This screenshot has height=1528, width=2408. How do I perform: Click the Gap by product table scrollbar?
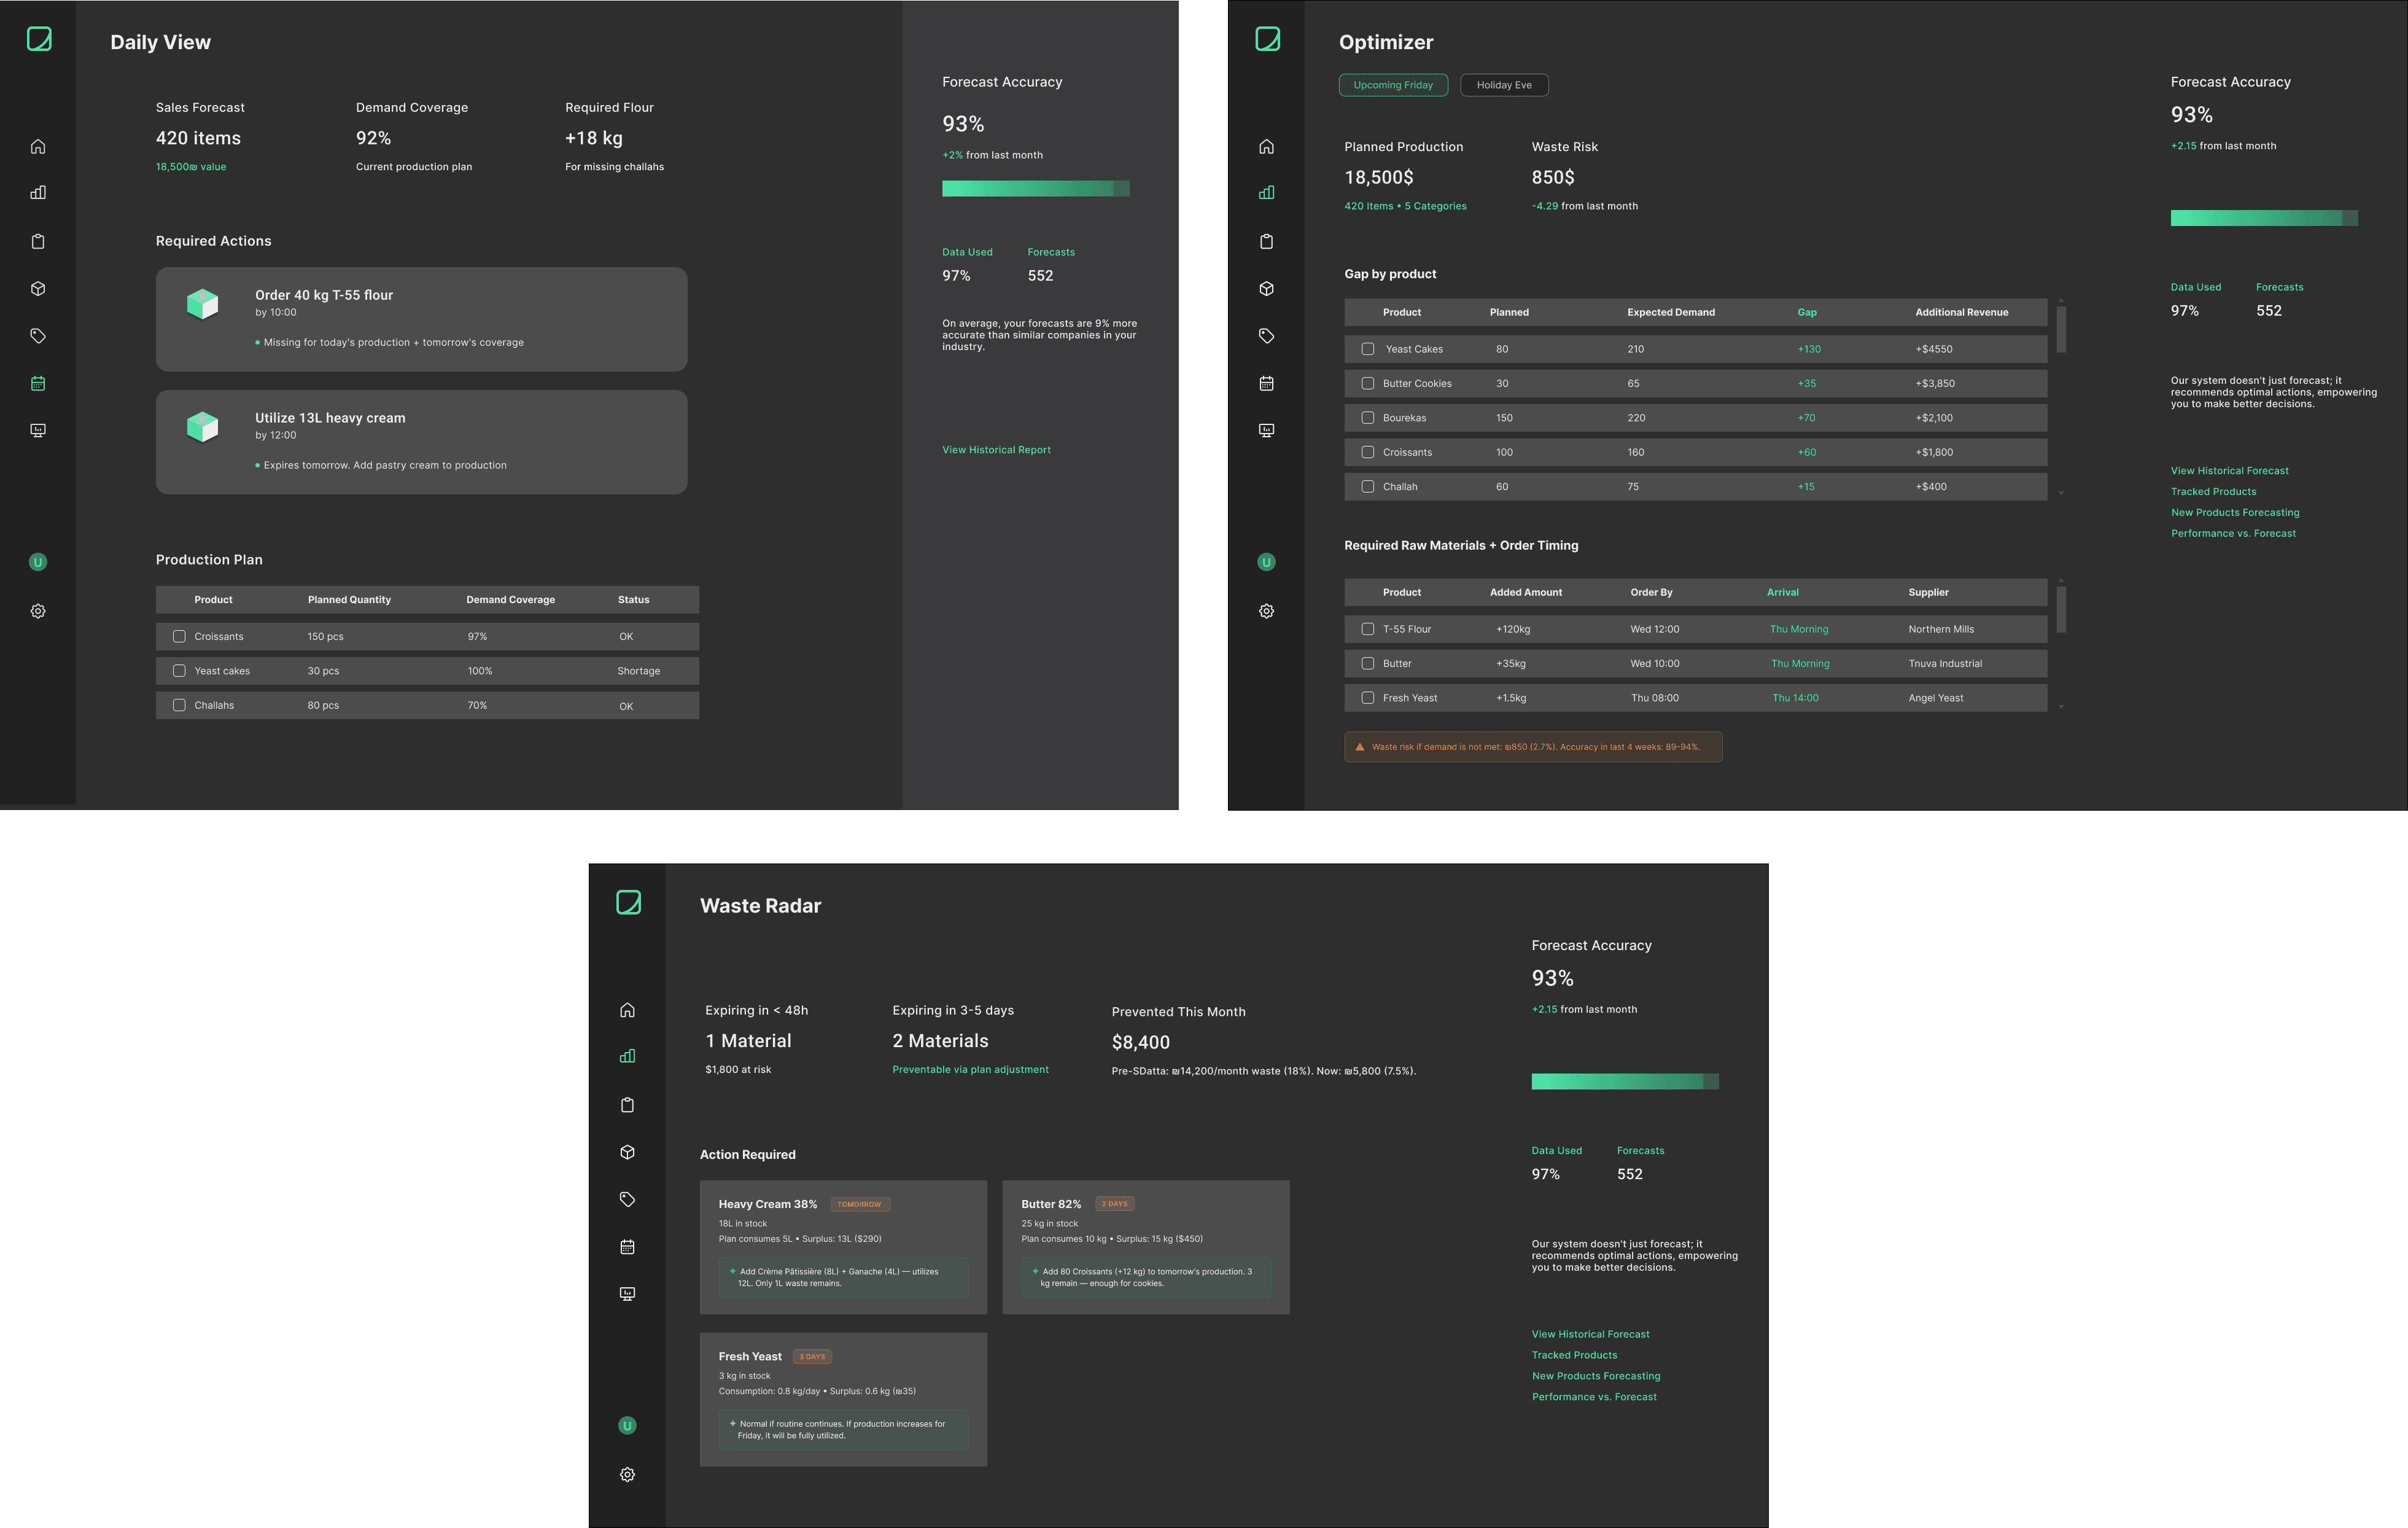tap(2061, 330)
